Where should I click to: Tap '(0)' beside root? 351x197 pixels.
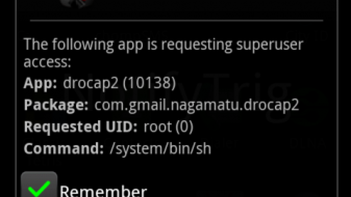coord(184,127)
